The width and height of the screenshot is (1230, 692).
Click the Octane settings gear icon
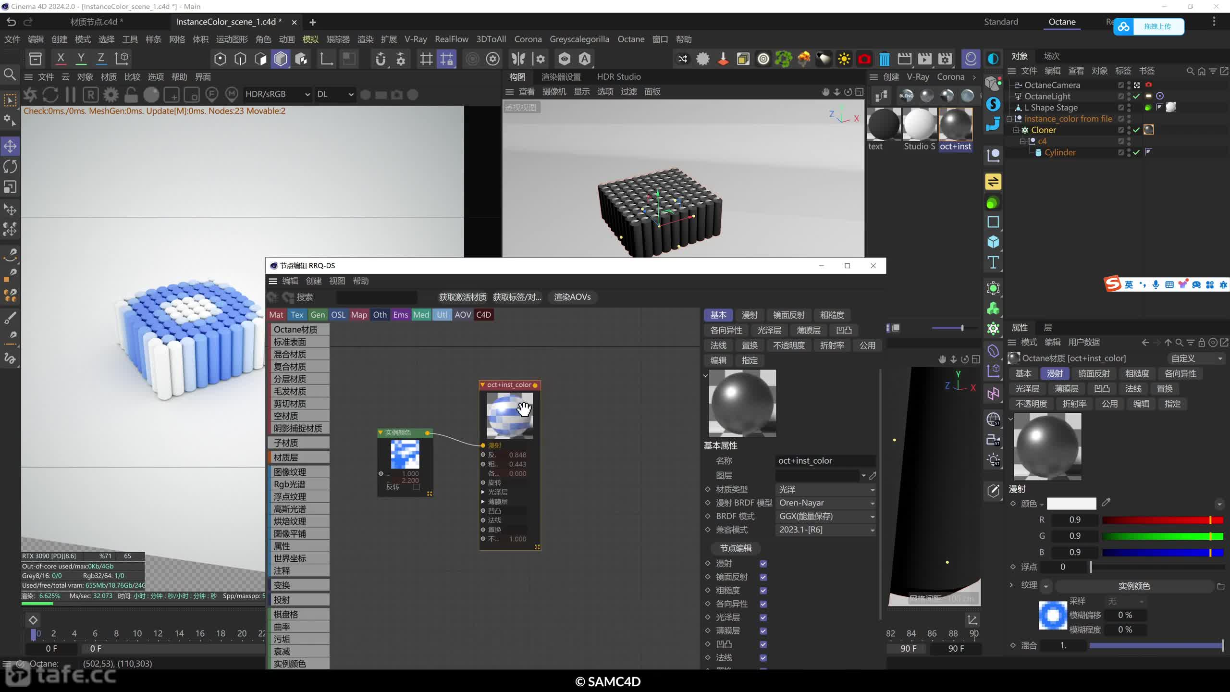111,95
